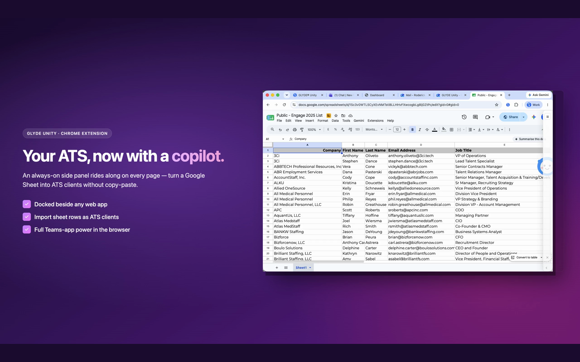Click the toolbar More options three-dot icon

[x=509, y=129]
